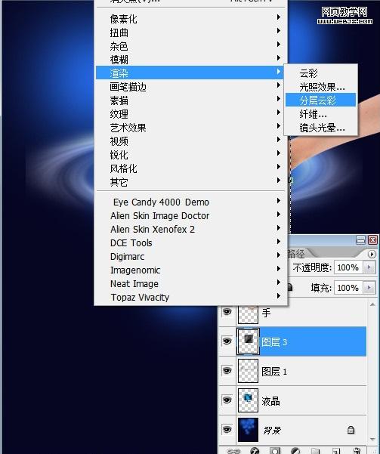This screenshot has height=454, width=380.
Task: Open the Imagenomic plugin menu
Action: click(191, 270)
